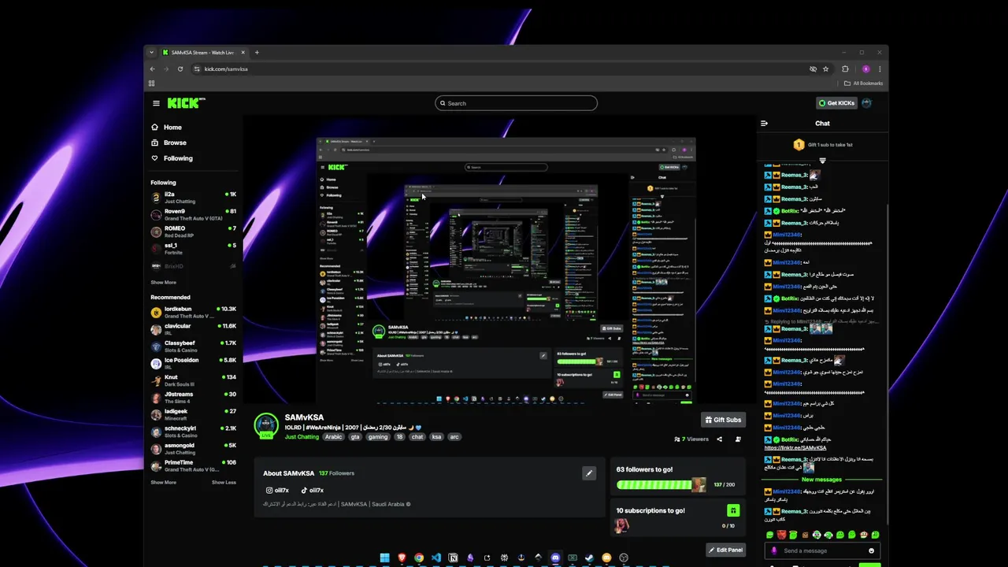Select the gaming tag
Screen dimensions: 1008x567
[378, 437]
